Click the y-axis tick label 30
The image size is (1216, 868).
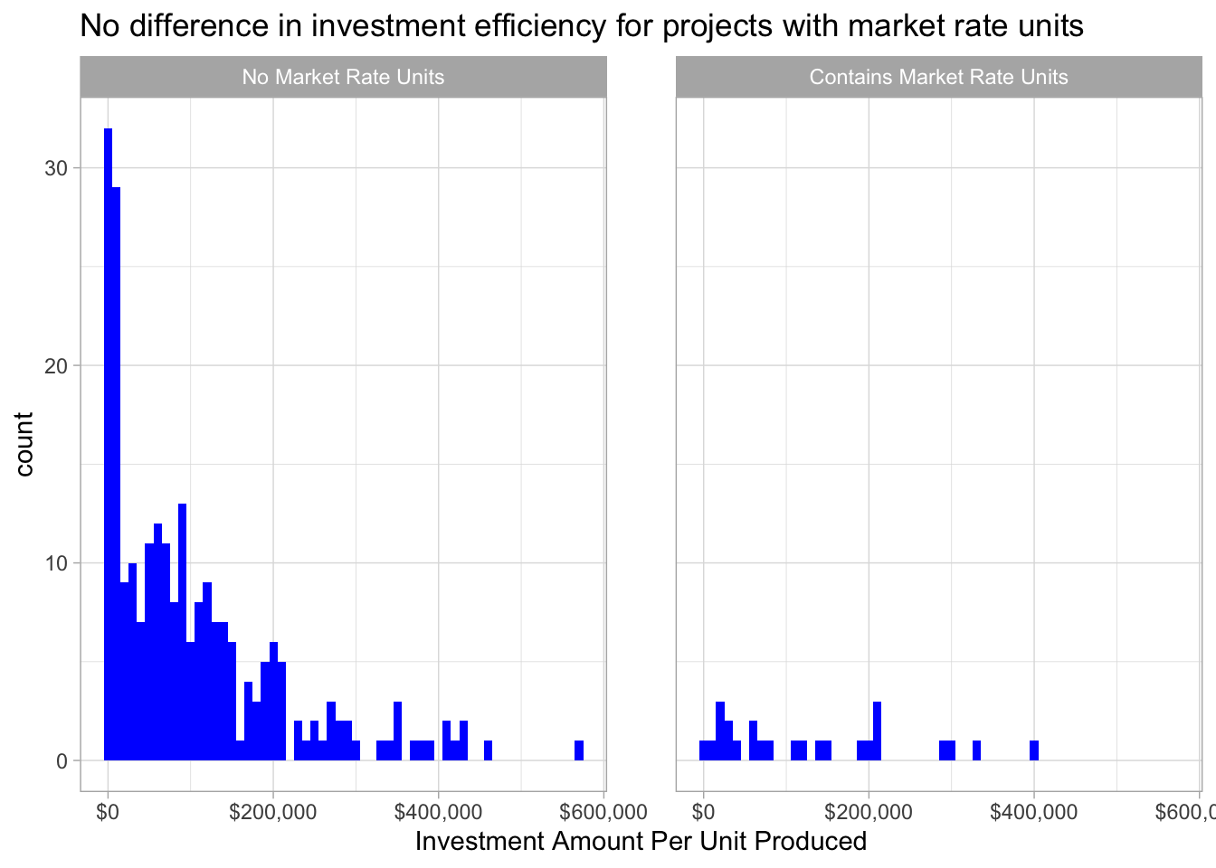(x=56, y=169)
